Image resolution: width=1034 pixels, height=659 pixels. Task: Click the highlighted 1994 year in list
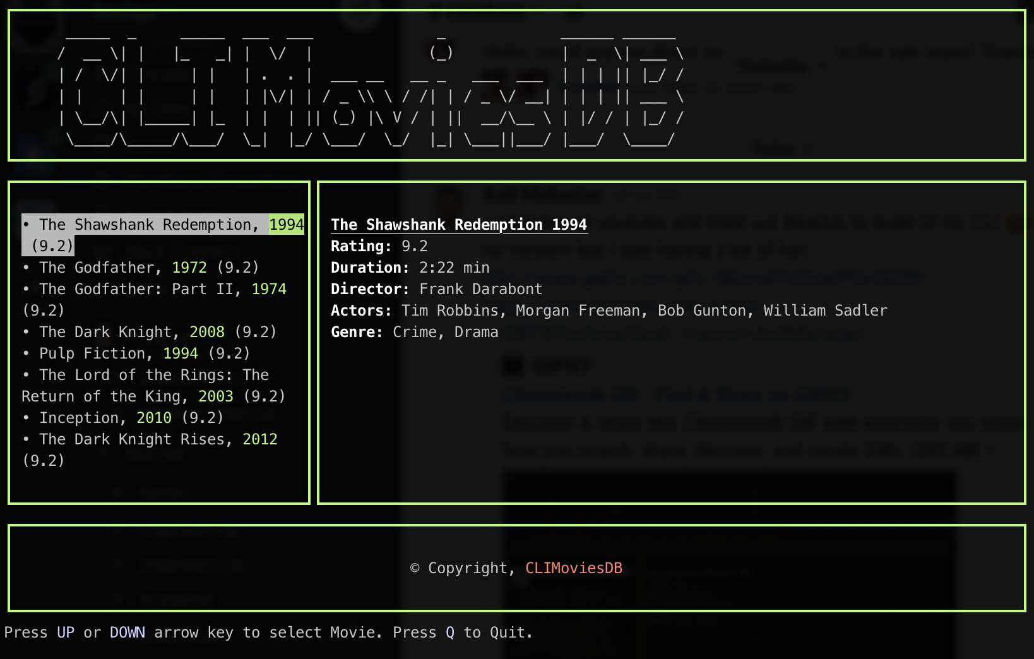tap(287, 225)
